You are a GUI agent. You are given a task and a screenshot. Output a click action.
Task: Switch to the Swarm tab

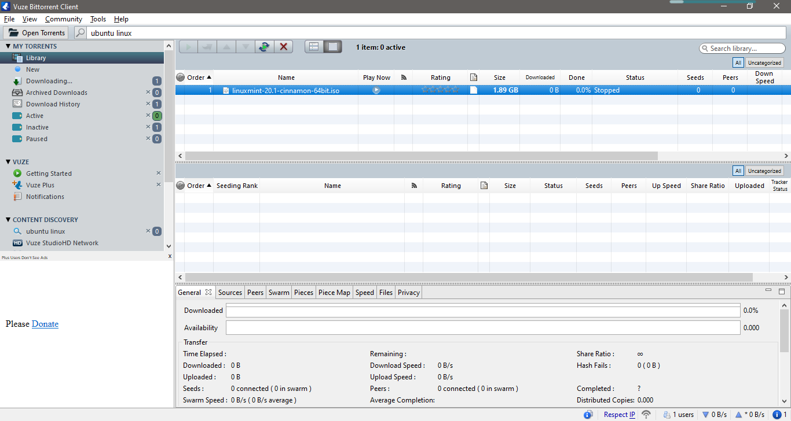tap(279, 293)
